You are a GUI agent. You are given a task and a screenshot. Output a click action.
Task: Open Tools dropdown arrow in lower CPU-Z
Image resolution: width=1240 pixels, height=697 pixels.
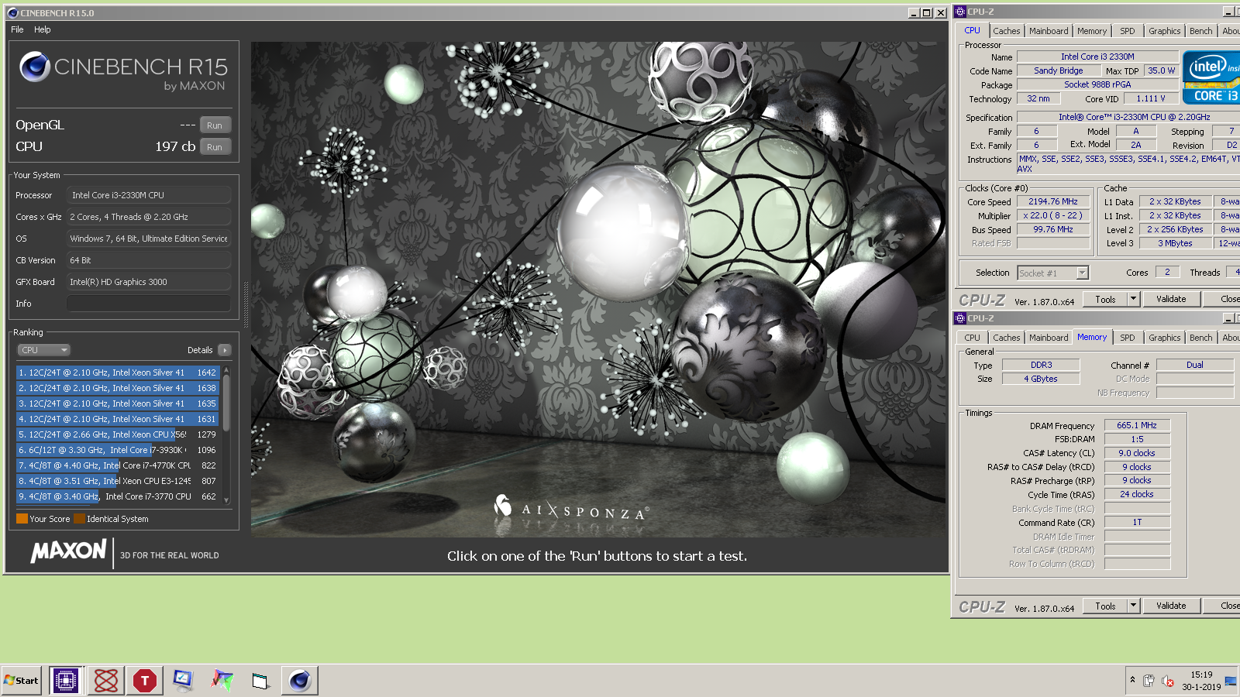click(1133, 606)
